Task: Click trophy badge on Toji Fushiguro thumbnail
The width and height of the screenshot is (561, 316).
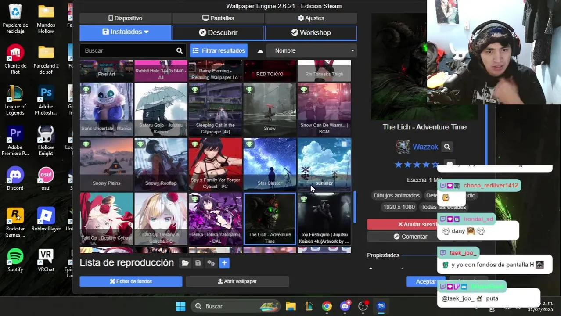Action: tap(304, 199)
